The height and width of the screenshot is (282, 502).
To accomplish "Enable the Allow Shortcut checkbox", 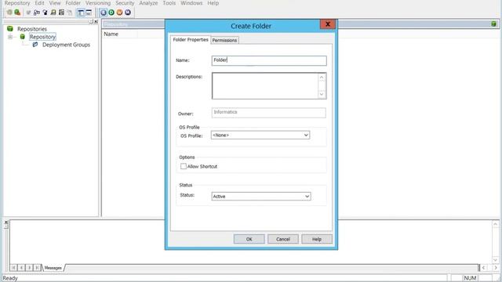I will point(184,166).
